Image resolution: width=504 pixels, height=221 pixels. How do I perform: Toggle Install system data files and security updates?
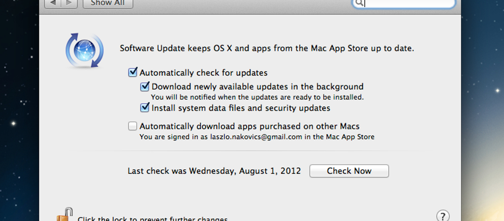pyautogui.click(x=145, y=108)
